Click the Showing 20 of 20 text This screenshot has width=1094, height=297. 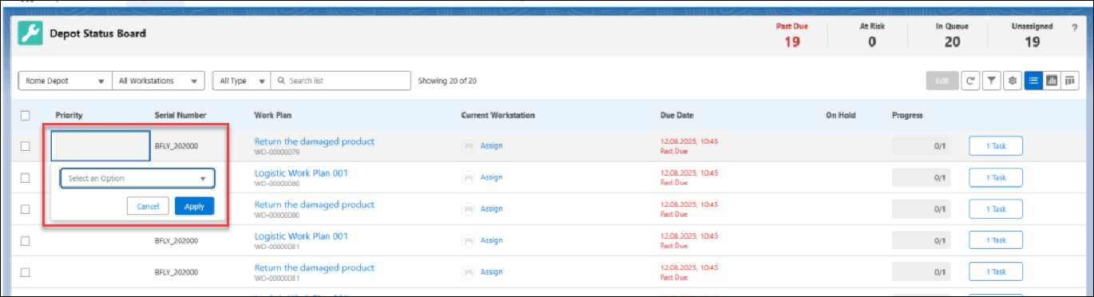(x=447, y=81)
